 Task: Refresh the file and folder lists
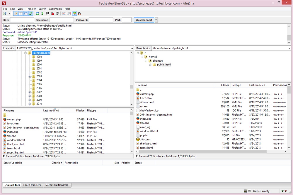coord(38,13)
